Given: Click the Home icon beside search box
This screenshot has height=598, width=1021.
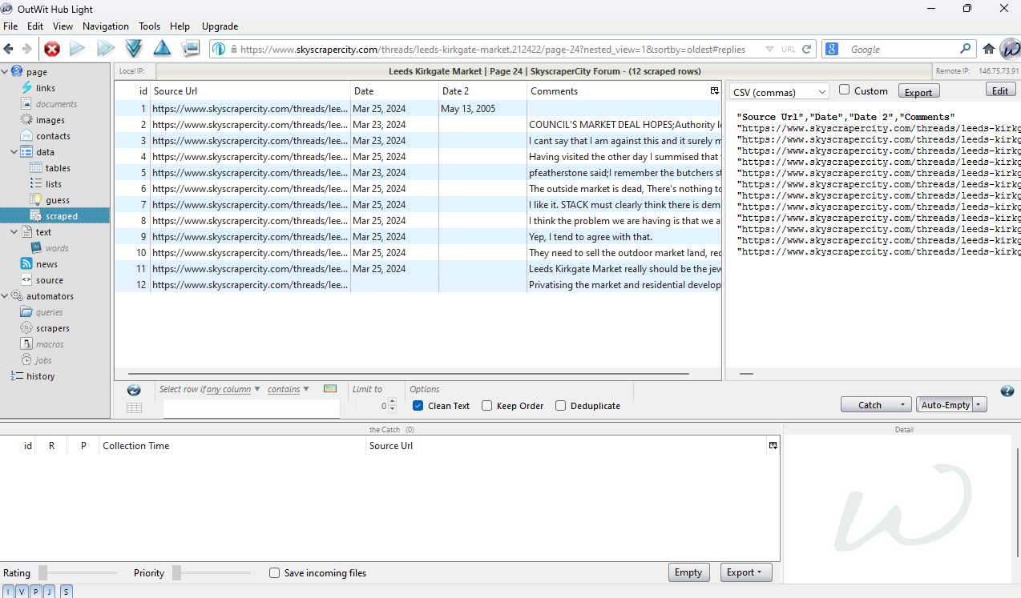Looking at the screenshot, I should coord(989,49).
